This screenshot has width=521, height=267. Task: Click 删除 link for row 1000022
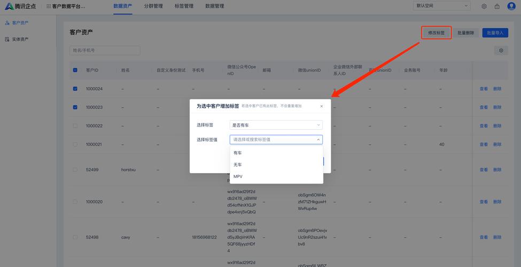(497, 126)
